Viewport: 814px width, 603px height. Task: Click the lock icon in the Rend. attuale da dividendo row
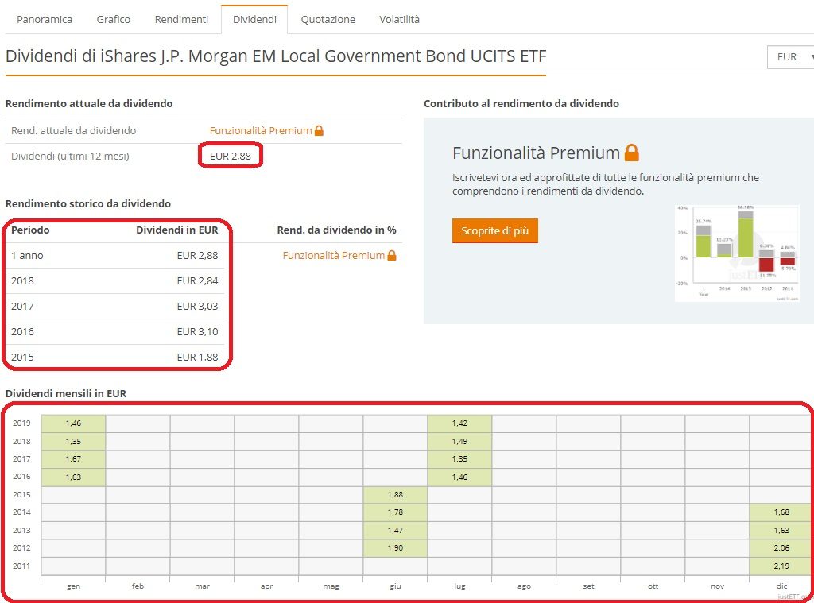coord(319,130)
